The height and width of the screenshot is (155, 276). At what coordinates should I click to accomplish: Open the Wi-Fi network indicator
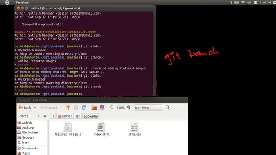coord(243,3)
